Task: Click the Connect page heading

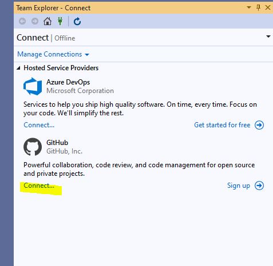Action: pyautogui.click(x=33, y=38)
